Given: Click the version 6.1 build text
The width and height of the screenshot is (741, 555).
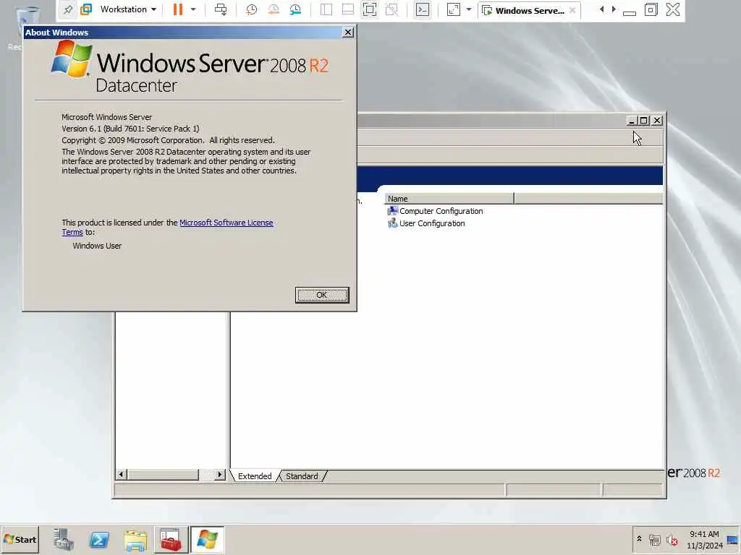Looking at the screenshot, I should (130, 129).
